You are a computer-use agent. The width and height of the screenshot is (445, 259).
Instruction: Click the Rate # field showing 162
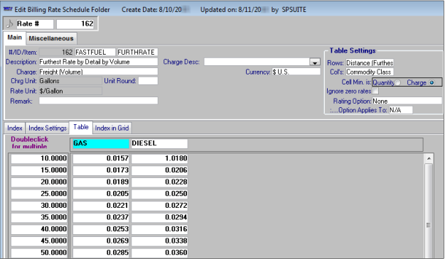pos(75,24)
